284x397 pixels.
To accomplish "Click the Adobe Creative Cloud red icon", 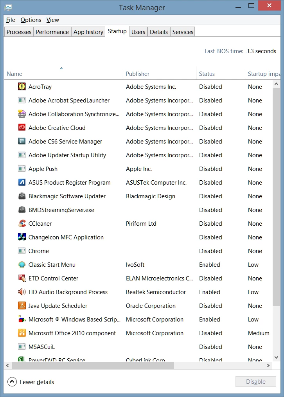I will point(22,128).
